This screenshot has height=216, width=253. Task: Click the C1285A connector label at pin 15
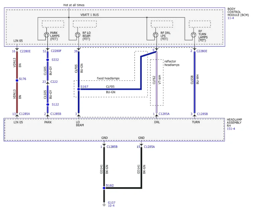coord(149,147)
